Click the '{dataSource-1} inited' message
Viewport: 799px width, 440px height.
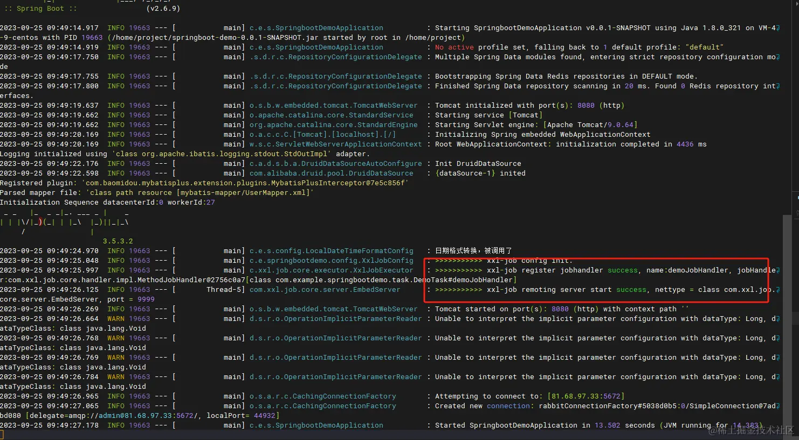480,173
